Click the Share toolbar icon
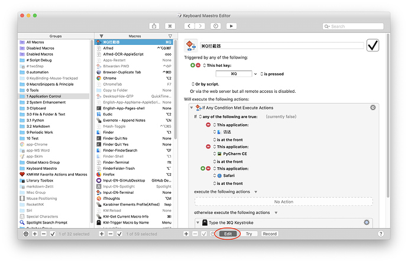 154,26
